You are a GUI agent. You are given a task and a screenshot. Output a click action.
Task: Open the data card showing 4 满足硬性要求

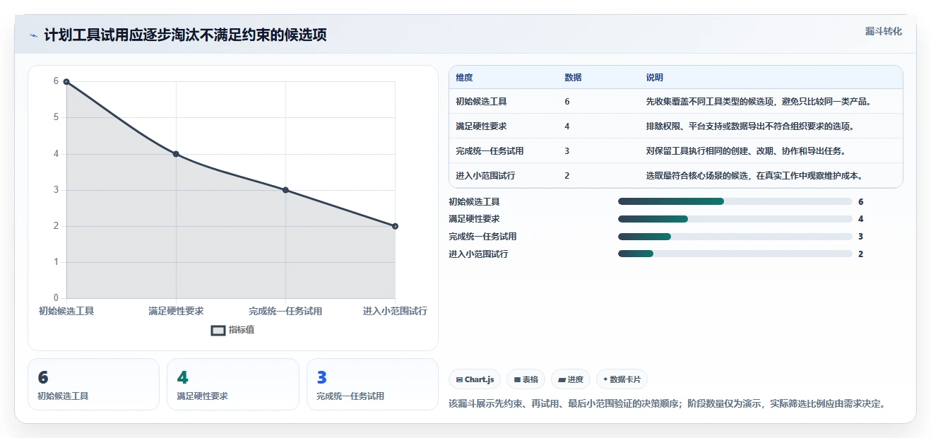[233, 384]
